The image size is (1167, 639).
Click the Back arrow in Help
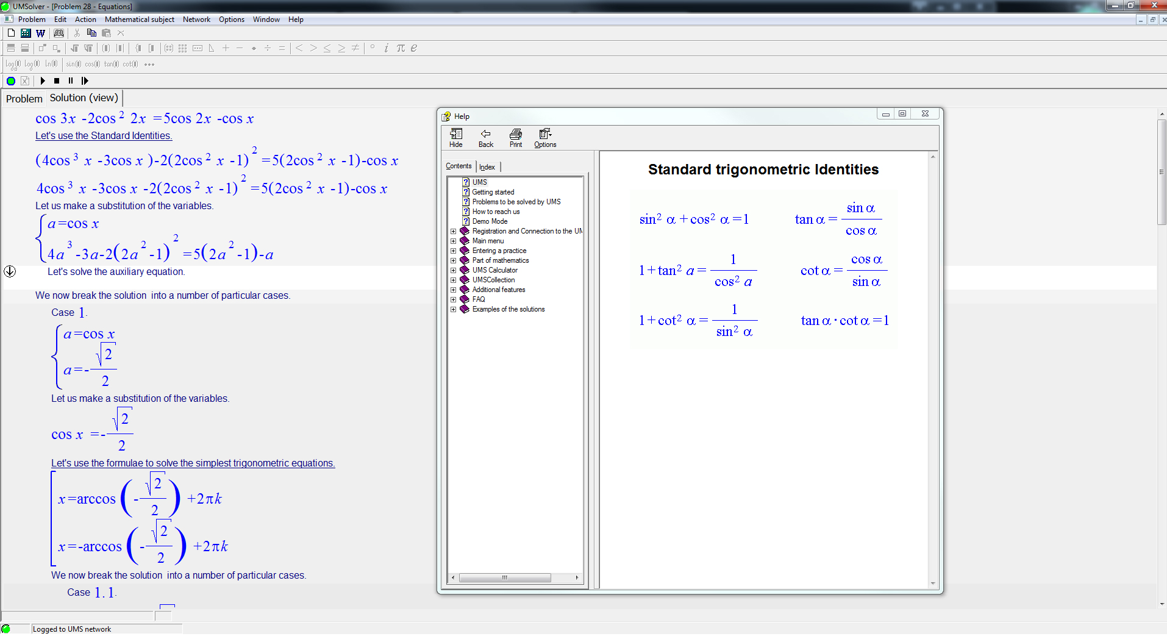click(486, 138)
